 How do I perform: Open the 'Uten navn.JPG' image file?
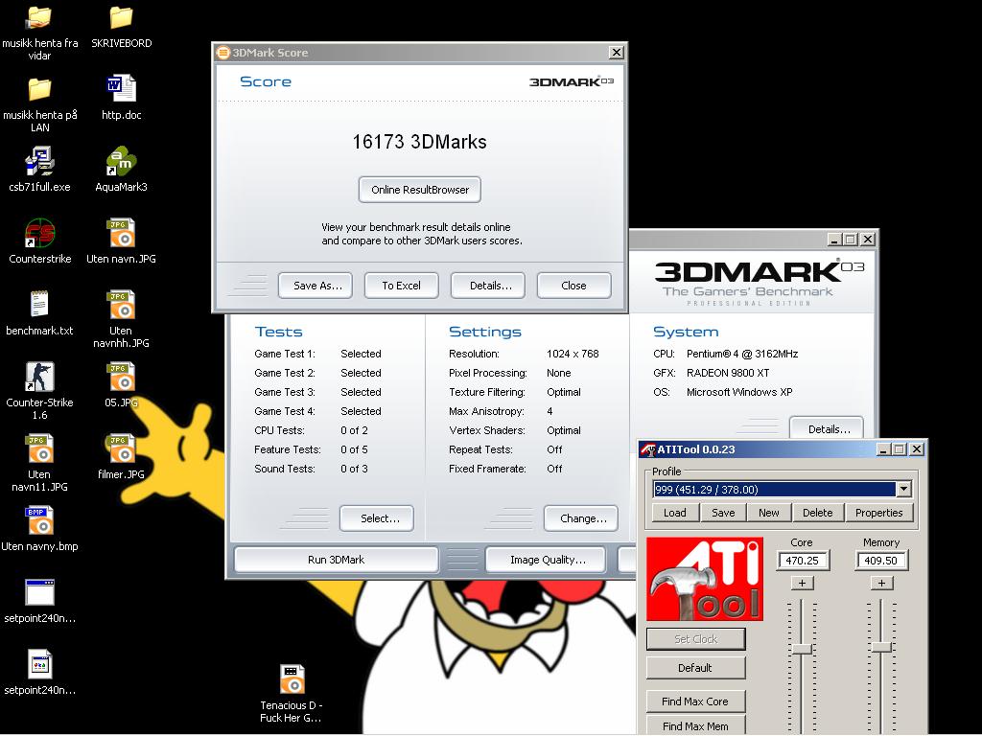coord(121,234)
